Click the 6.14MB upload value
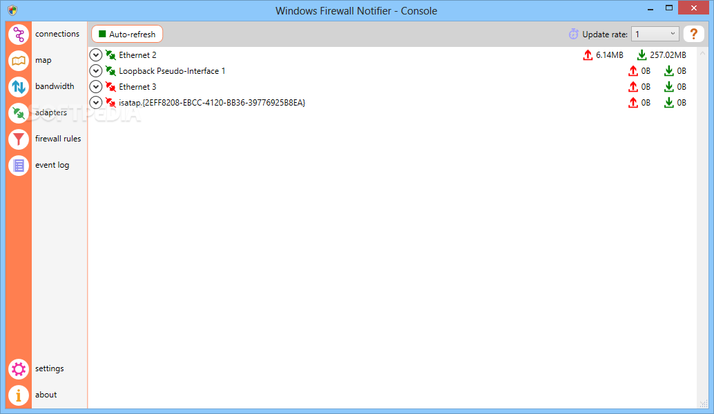 coord(610,55)
